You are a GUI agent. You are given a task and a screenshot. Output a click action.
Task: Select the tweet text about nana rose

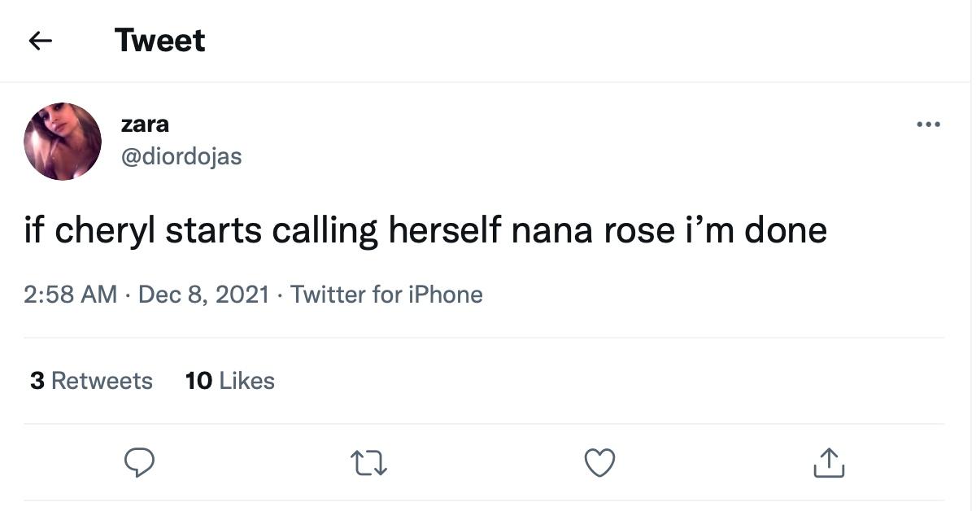click(423, 229)
